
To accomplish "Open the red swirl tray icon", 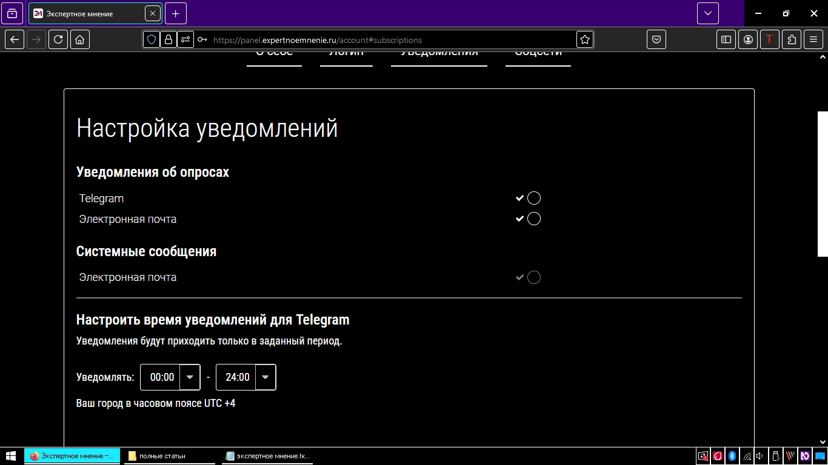I will pos(718,456).
